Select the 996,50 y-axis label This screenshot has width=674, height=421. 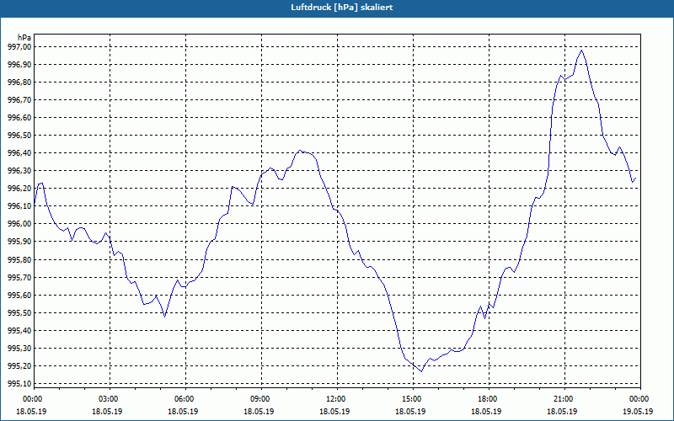[18, 136]
